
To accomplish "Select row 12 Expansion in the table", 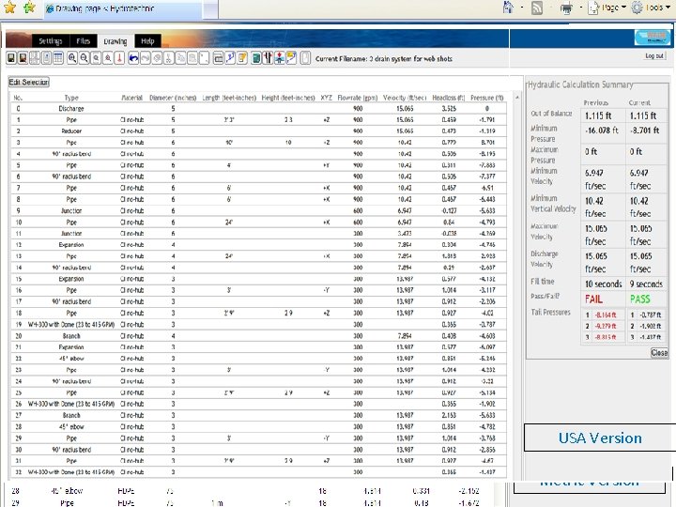I will coord(259,245).
